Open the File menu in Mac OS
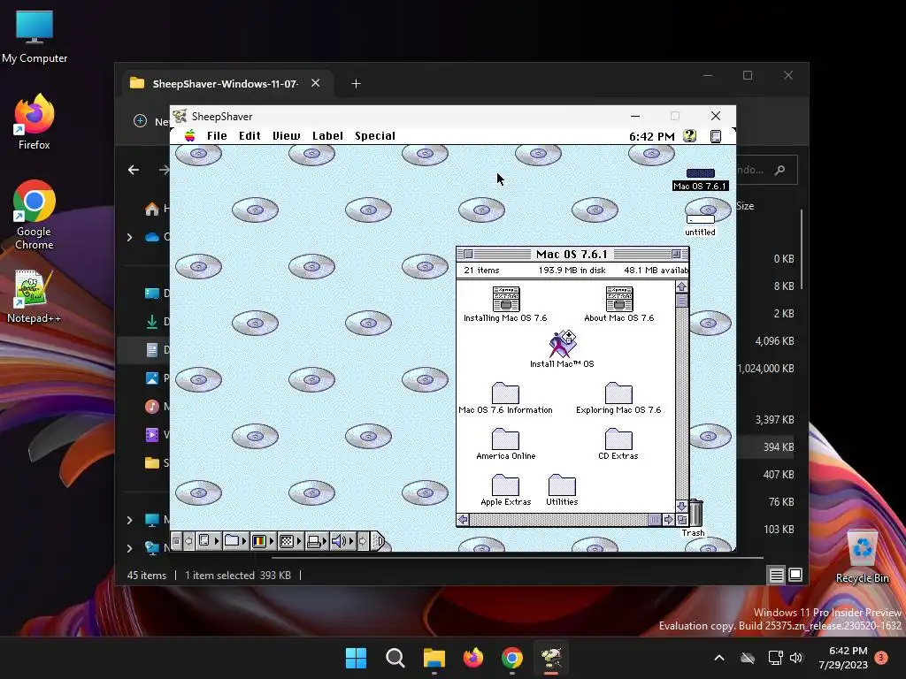This screenshot has height=679, width=906. click(x=217, y=135)
